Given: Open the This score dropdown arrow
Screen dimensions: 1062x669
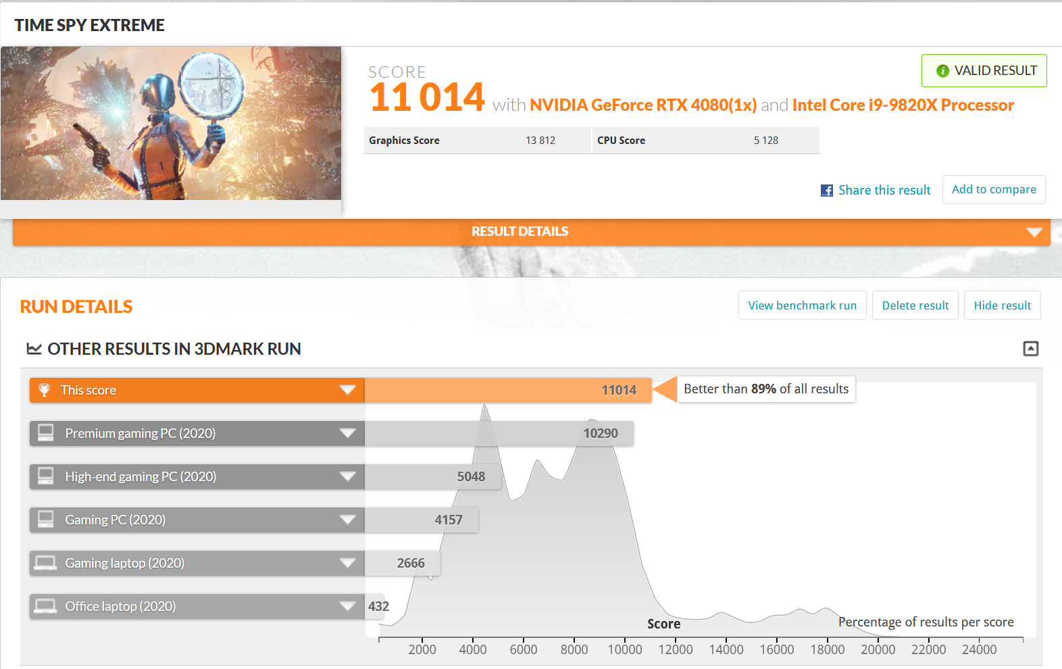Looking at the screenshot, I should (x=347, y=390).
